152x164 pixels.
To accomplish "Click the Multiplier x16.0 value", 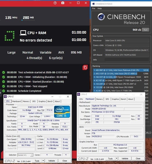I will coord(26,142).
